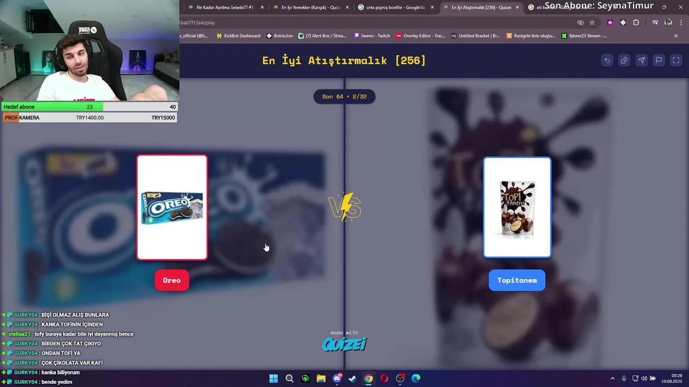Click the crossed-eye icon in the address bar
The image size is (689, 387).
[580, 23]
